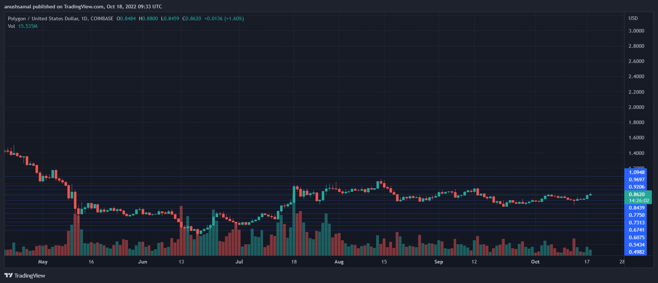Click the 'COINBASE' exchange label
Image resolution: width=658 pixels, height=283 pixels.
(102, 18)
